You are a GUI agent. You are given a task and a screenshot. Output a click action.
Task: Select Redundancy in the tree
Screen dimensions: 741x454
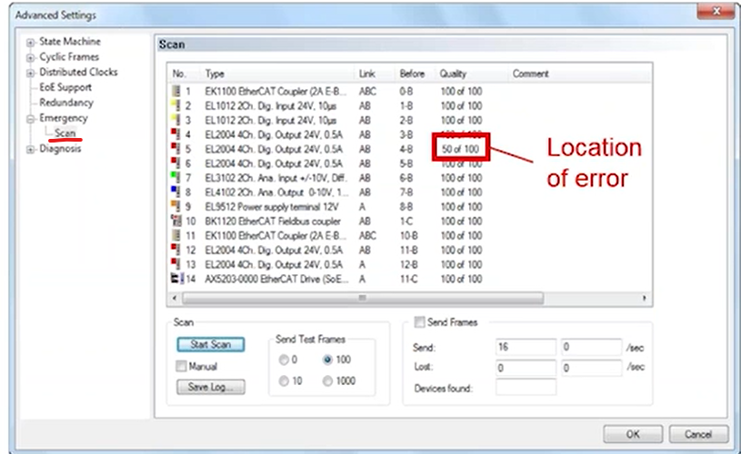pos(66,103)
